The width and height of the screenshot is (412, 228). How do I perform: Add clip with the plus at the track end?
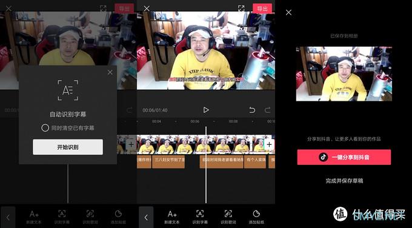click(269, 144)
